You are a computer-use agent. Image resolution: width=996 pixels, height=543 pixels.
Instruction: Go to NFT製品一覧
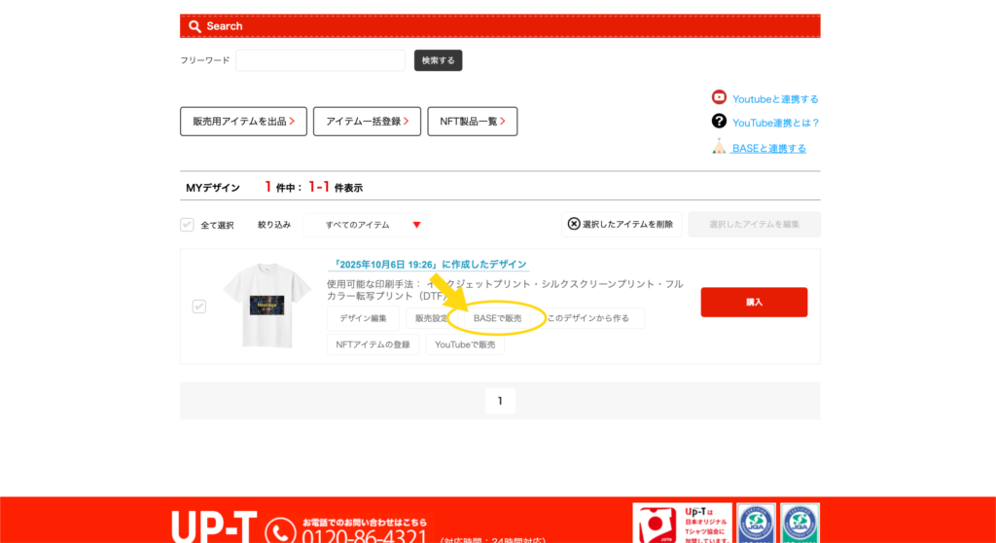tap(472, 122)
